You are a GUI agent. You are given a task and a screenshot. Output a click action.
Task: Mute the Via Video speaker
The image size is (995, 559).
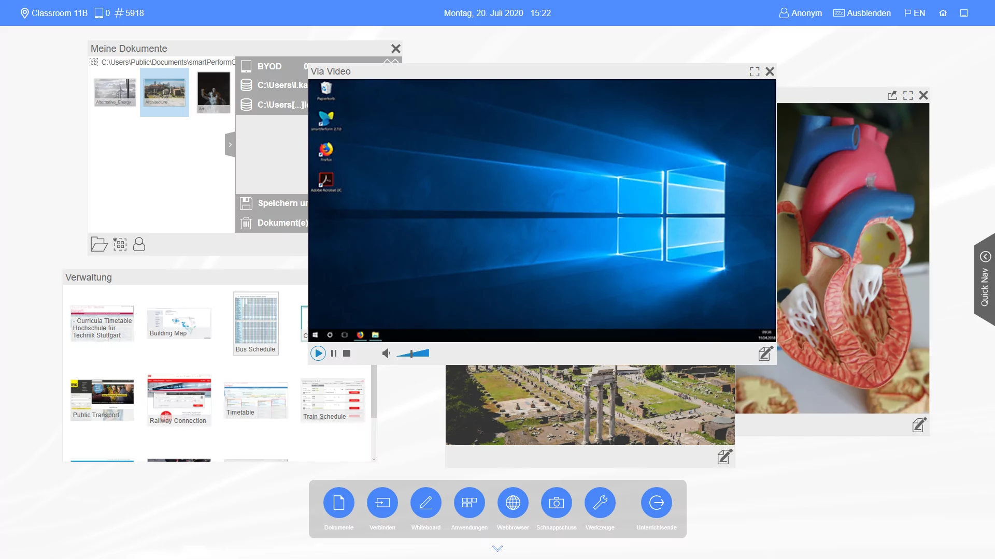[386, 354]
